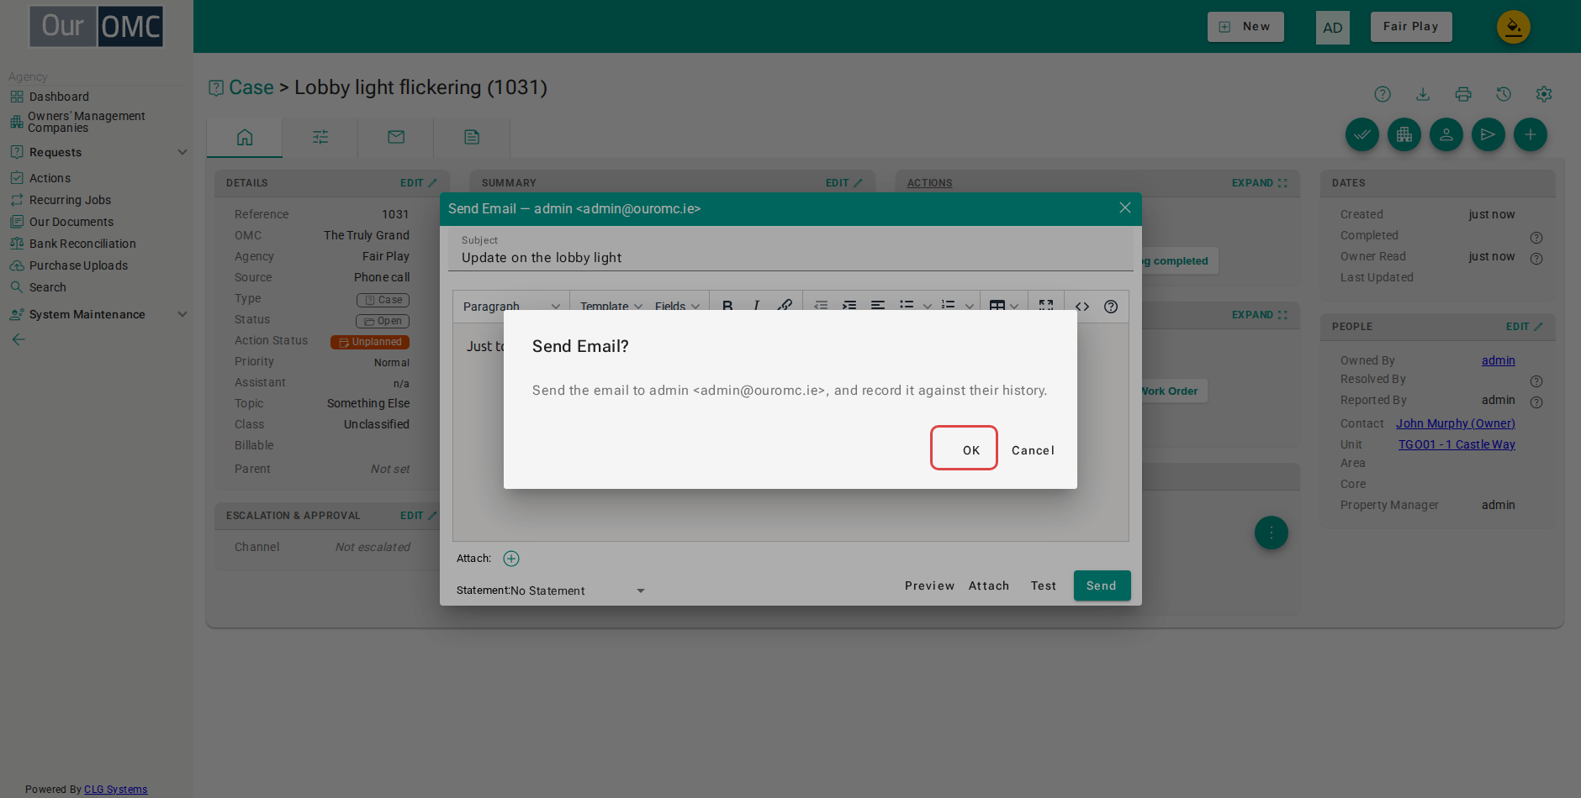Open the home tab of the case
This screenshot has width=1581, height=798.
(245, 137)
